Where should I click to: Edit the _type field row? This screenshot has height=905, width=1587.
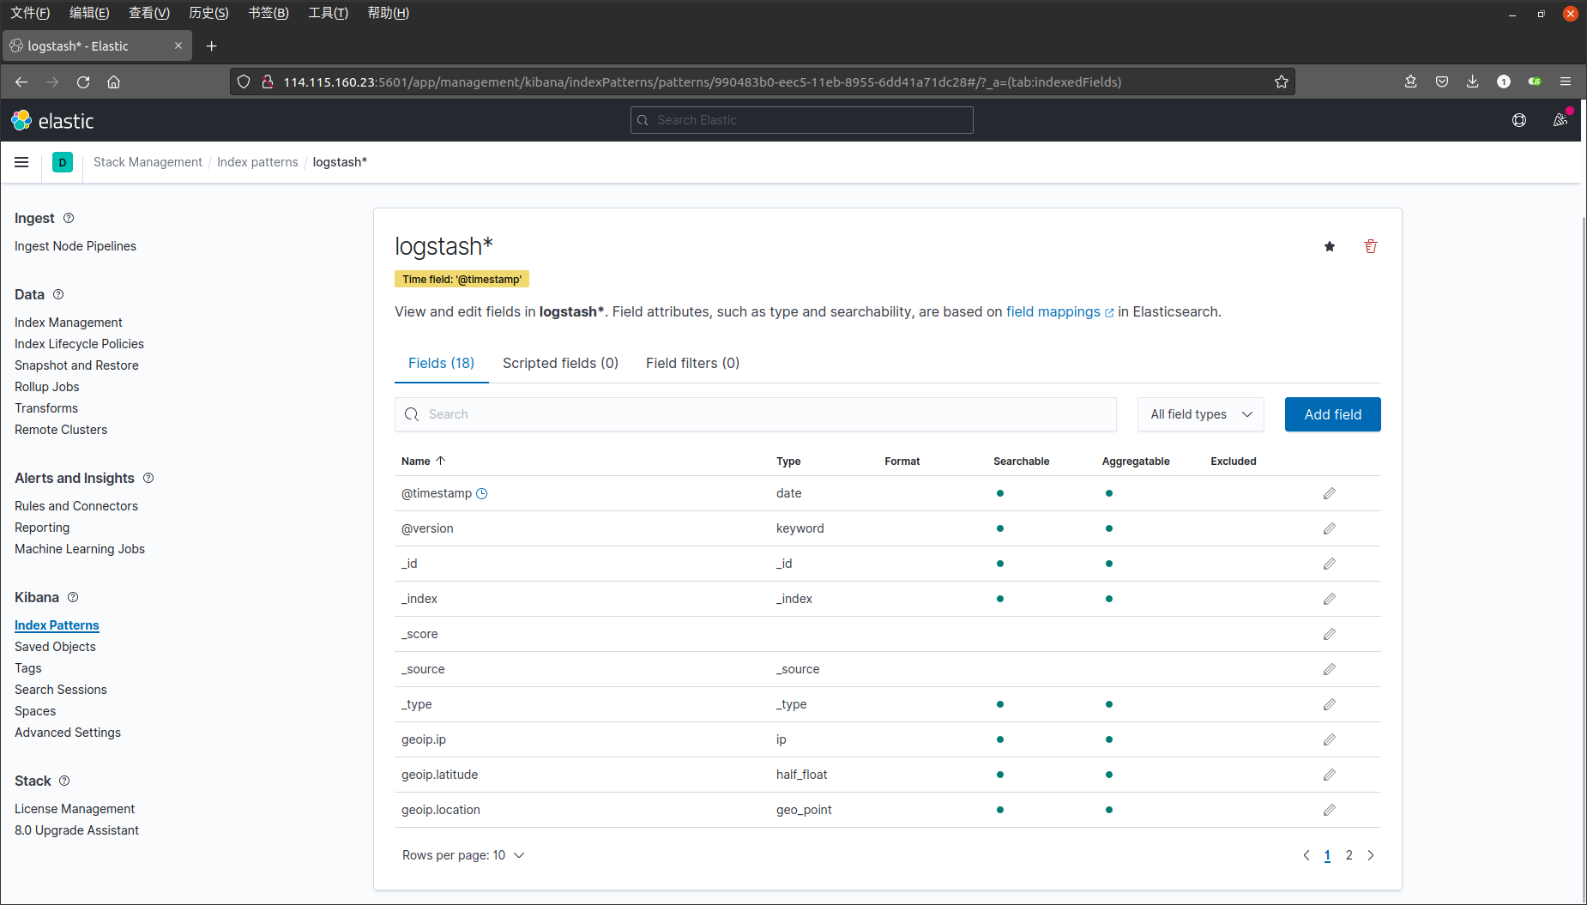[x=1329, y=704]
